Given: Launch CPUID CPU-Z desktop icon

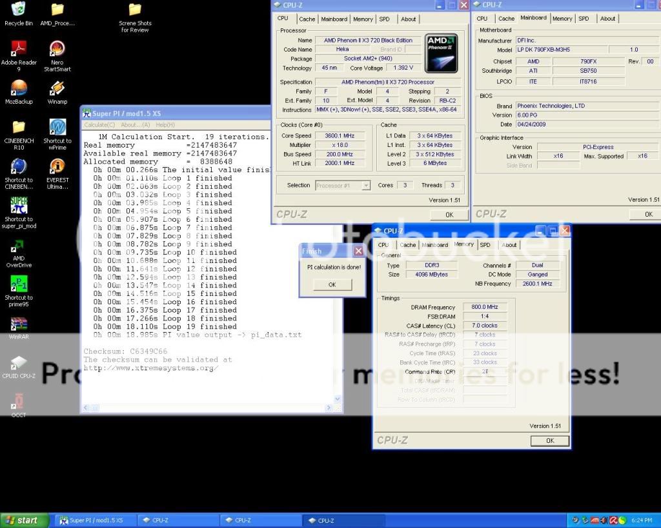Looking at the screenshot, I should pyautogui.click(x=19, y=367).
